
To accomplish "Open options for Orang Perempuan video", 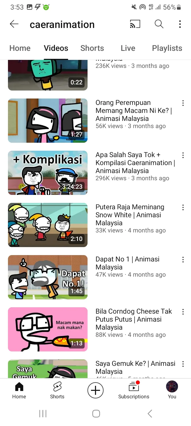I will coord(183,103).
